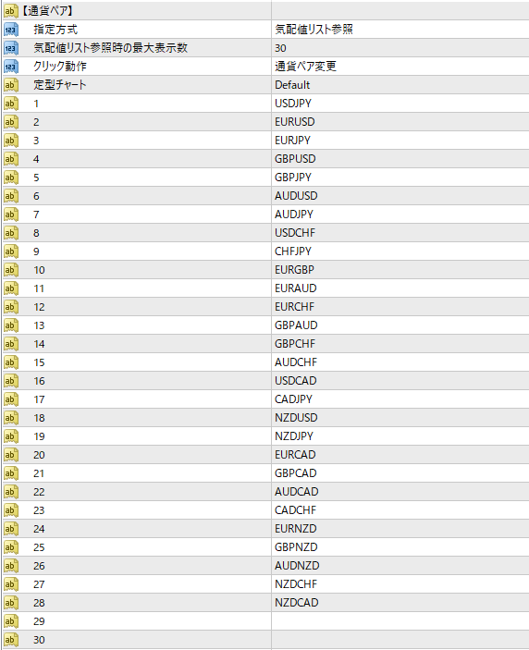Click the ab icon of row 30
This screenshot has width=529, height=650.
click(11, 640)
